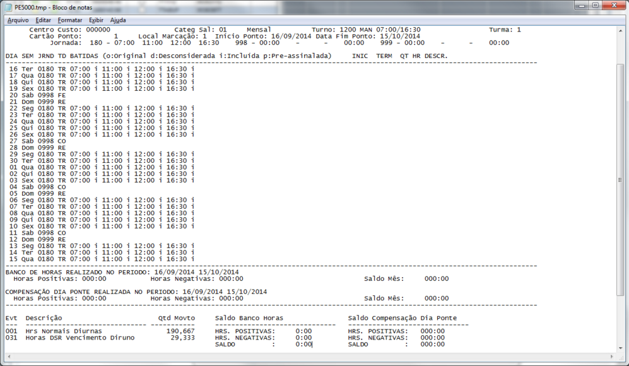Click the row '05 Dom 0999 RE'
This screenshot has height=366, width=629.
click(37, 194)
